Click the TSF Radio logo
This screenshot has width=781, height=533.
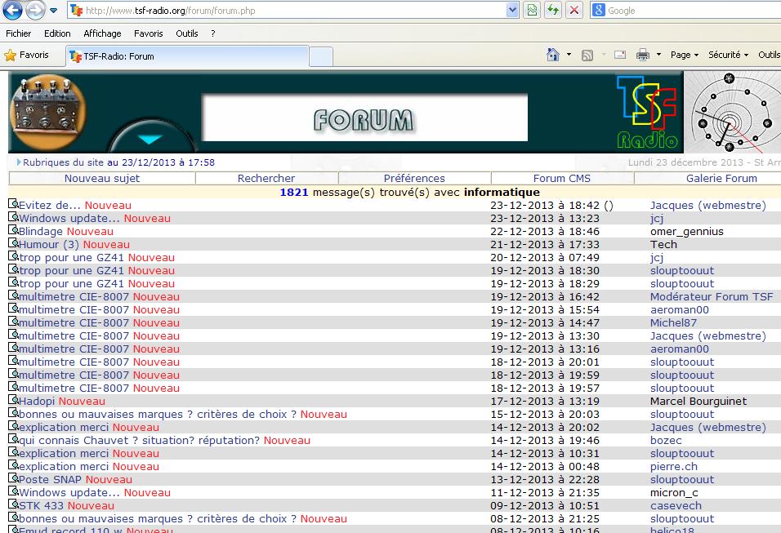point(647,112)
